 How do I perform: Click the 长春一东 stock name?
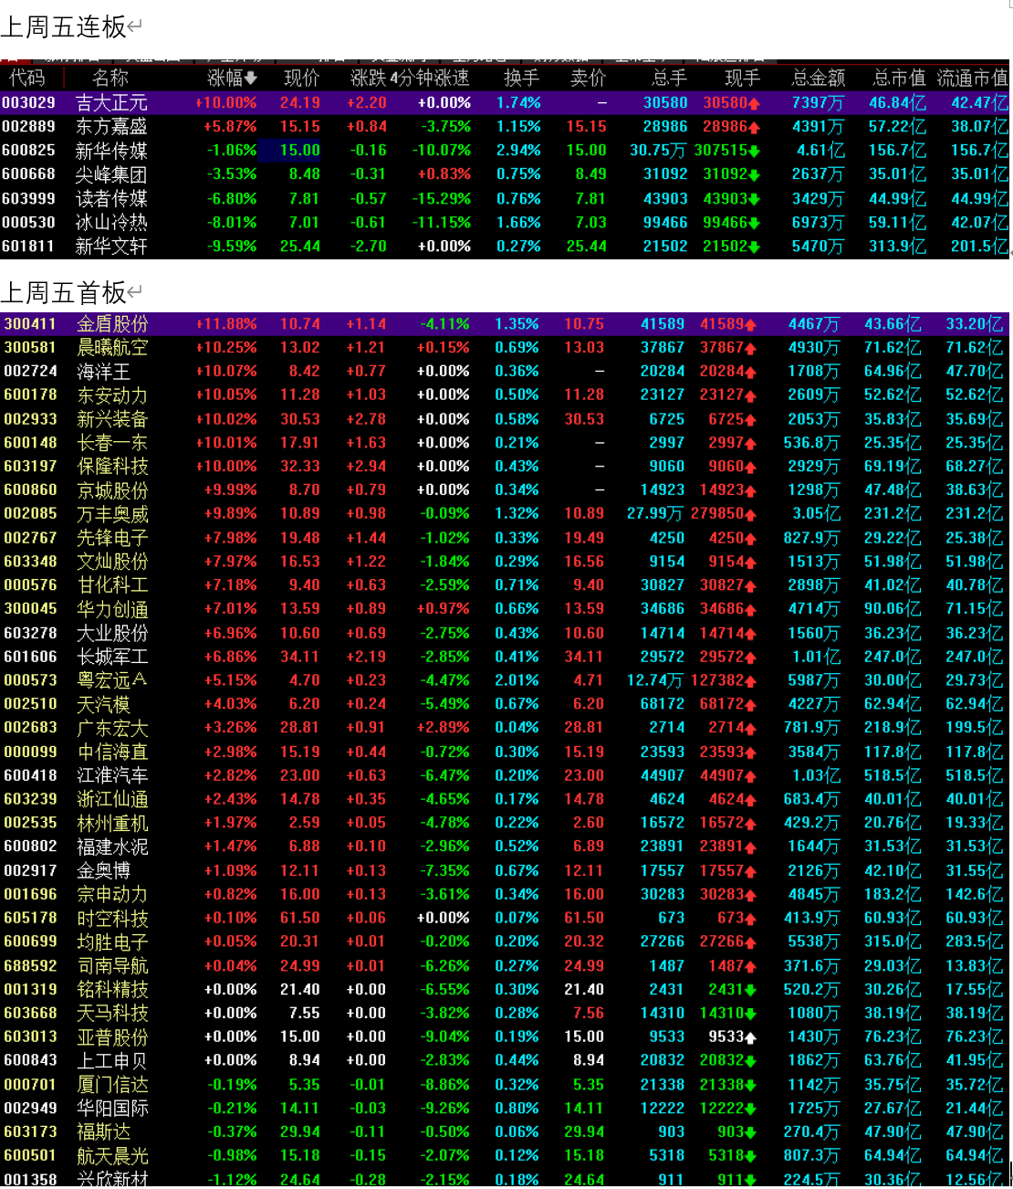(x=112, y=442)
